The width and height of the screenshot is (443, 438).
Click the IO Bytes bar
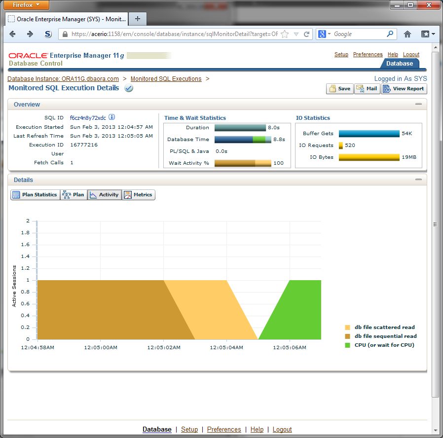click(x=369, y=157)
